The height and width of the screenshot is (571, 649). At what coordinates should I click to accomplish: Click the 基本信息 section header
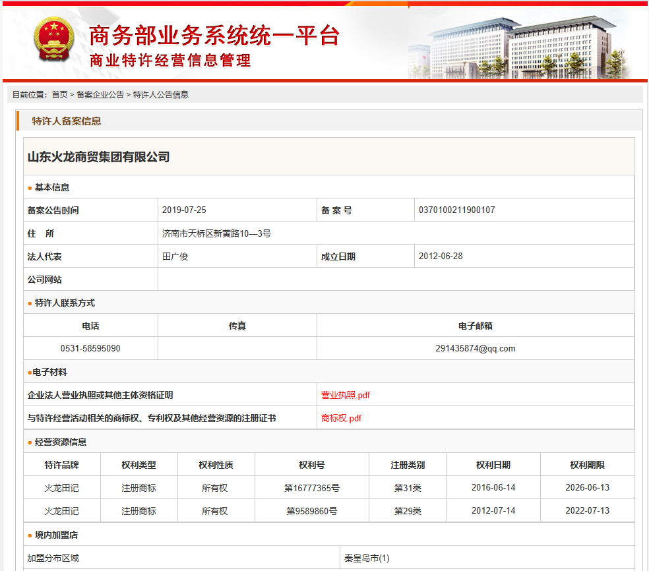click(x=52, y=187)
